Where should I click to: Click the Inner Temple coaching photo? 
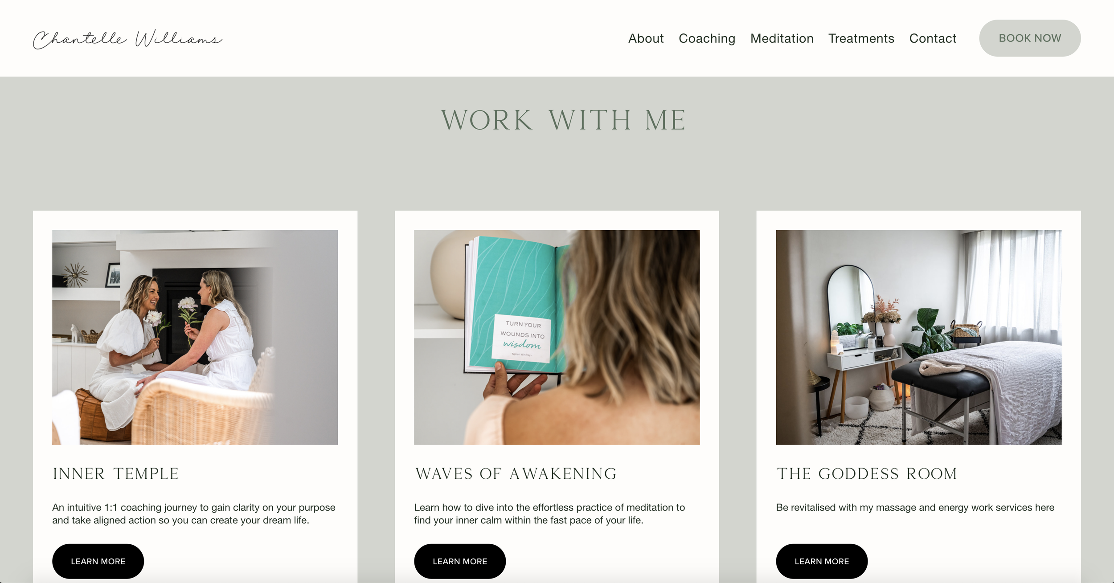[195, 337]
